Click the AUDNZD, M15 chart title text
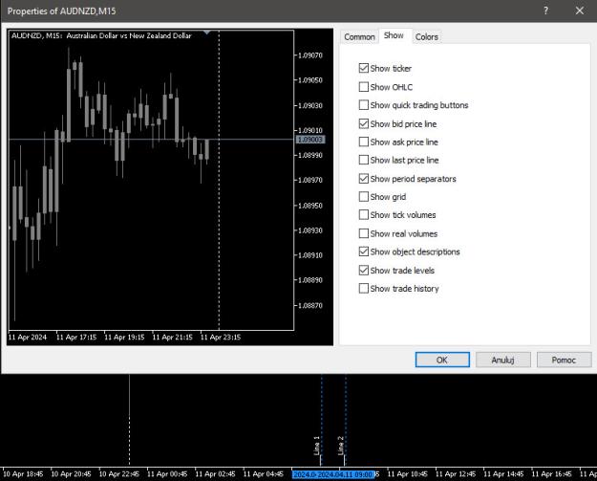 pos(101,35)
